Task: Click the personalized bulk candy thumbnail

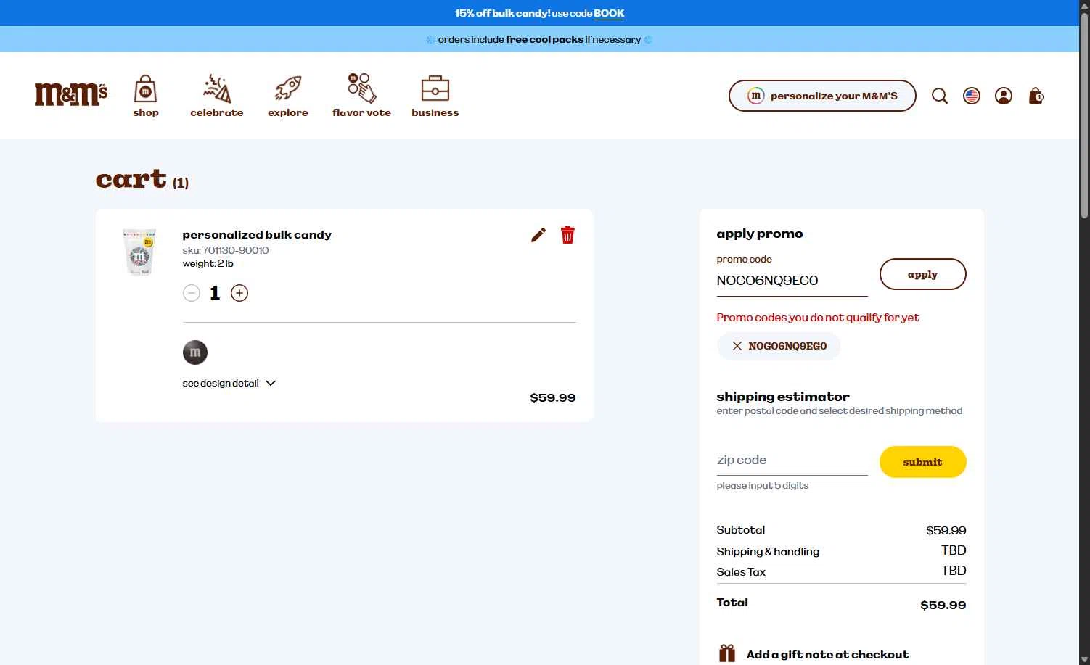Action: pyautogui.click(x=139, y=252)
